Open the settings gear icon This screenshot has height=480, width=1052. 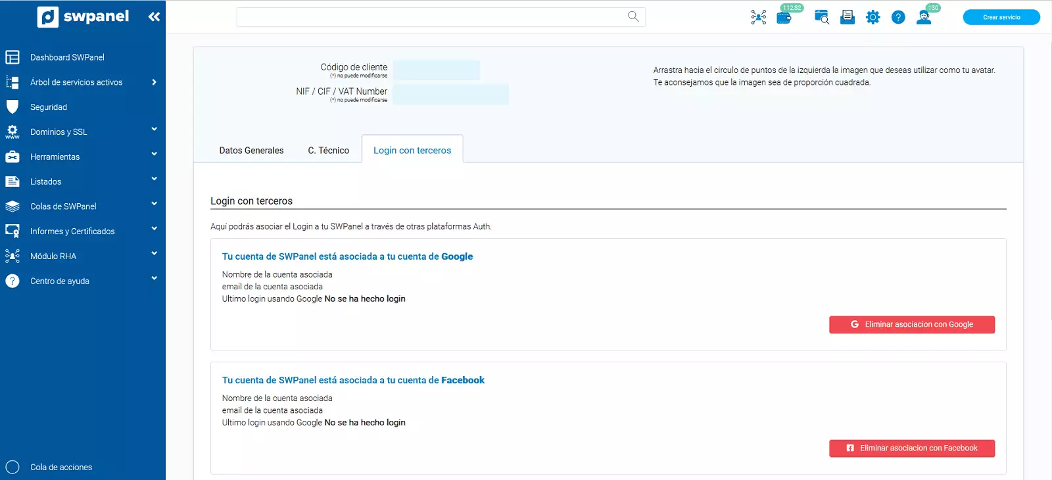click(873, 17)
